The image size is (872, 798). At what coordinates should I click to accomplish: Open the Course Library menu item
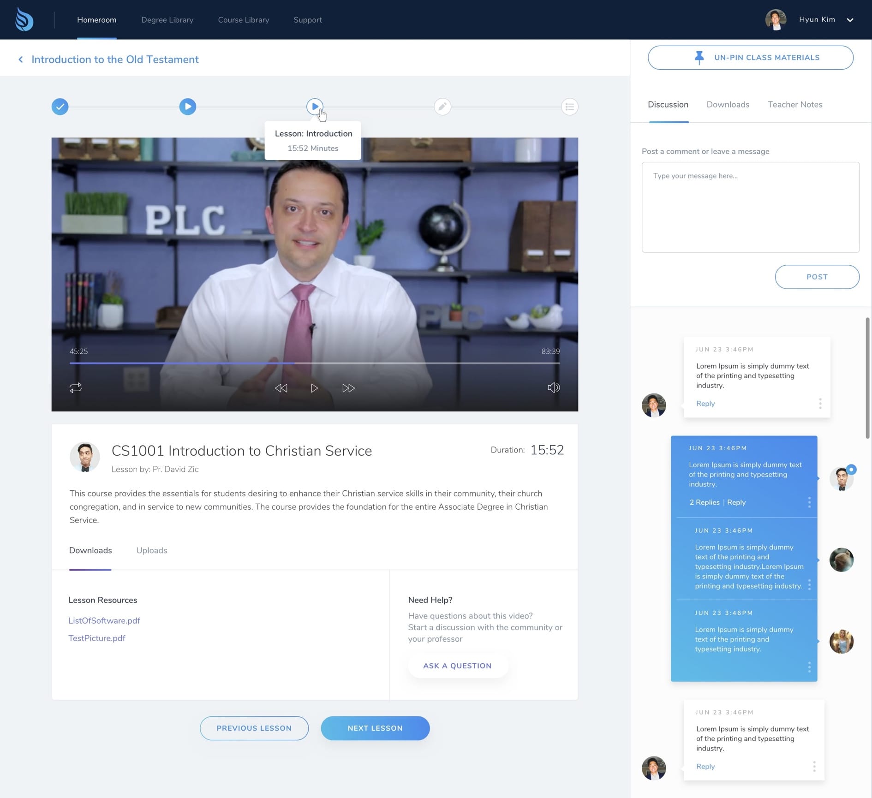243,20
